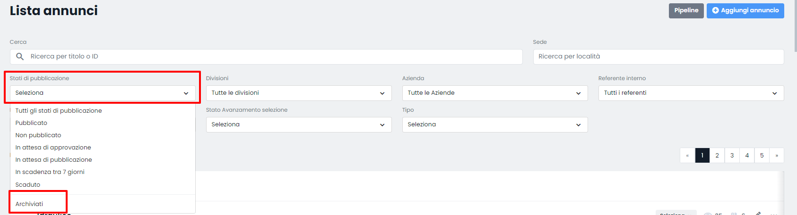Select the Archiviati option
The image size is (797, 215).
click(29, 204)
